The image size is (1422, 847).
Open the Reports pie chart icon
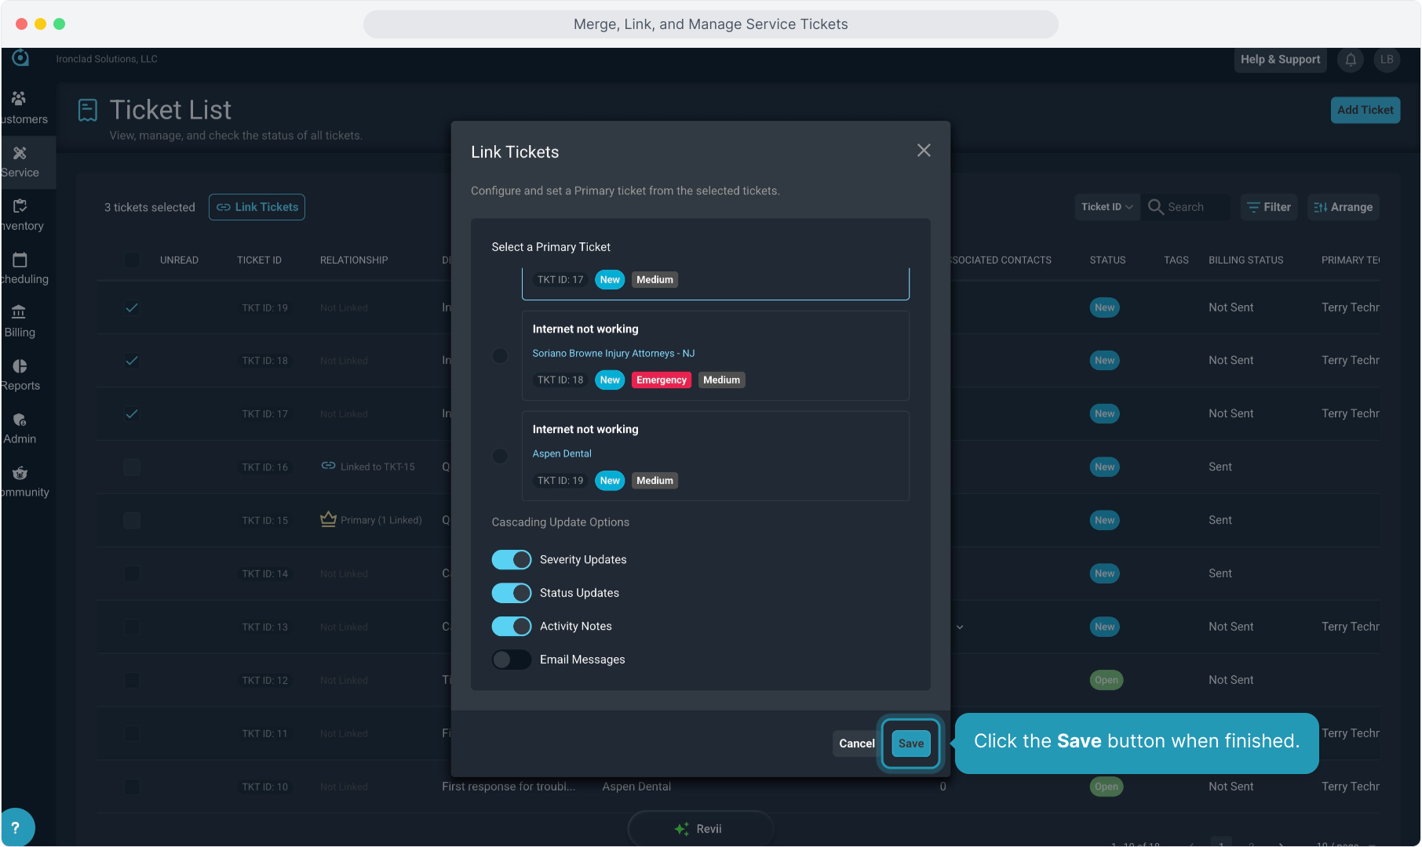coord(20,366)
